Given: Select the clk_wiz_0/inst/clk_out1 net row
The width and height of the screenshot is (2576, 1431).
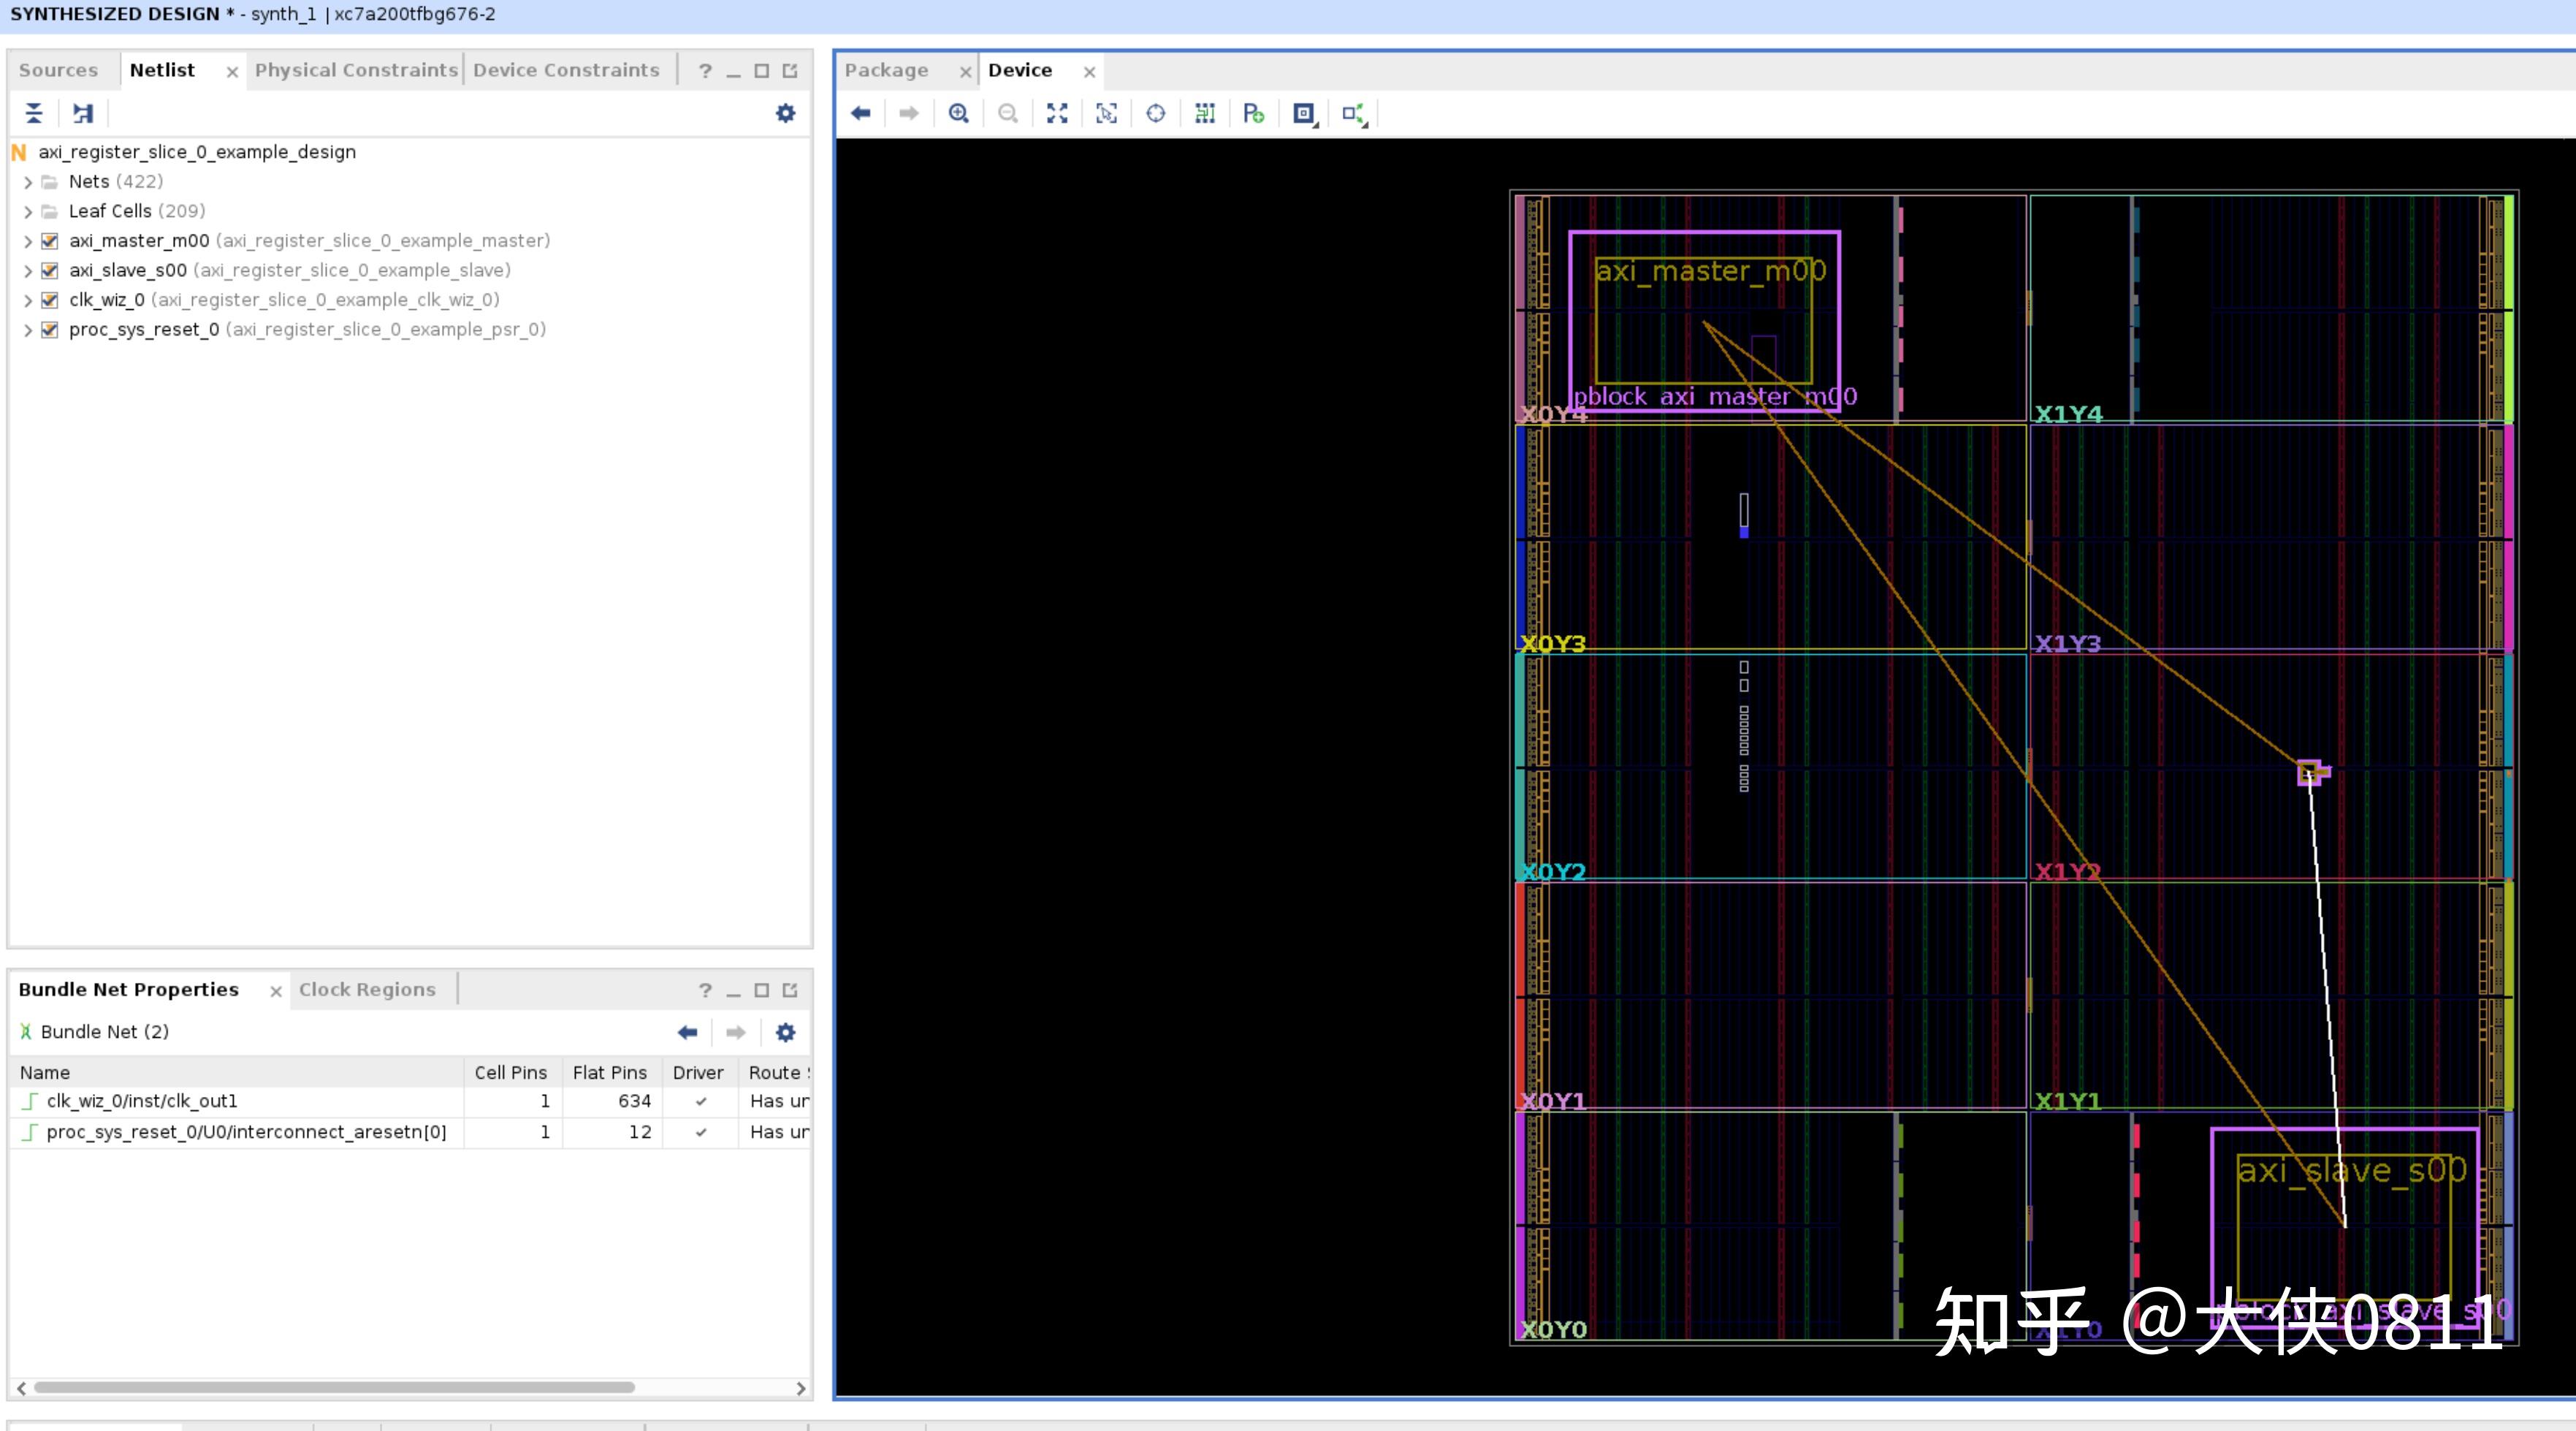Looking at the screenshot, I should tap(142, 1101).
